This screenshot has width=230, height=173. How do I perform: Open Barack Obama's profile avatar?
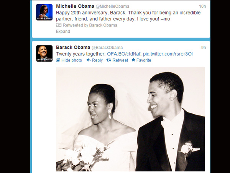click(44, 53)
